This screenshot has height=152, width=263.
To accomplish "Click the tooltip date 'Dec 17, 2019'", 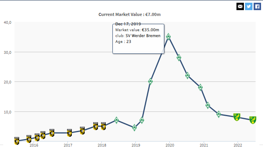I will pos(128,24).
